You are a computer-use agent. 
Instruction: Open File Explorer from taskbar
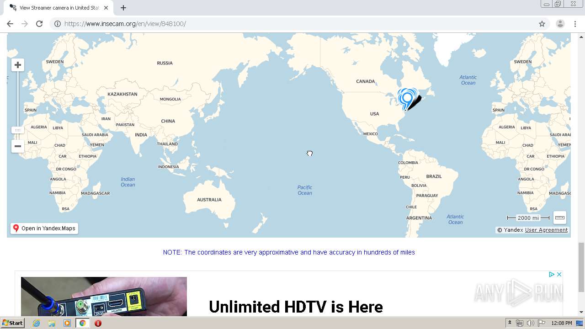click(52, 323)
